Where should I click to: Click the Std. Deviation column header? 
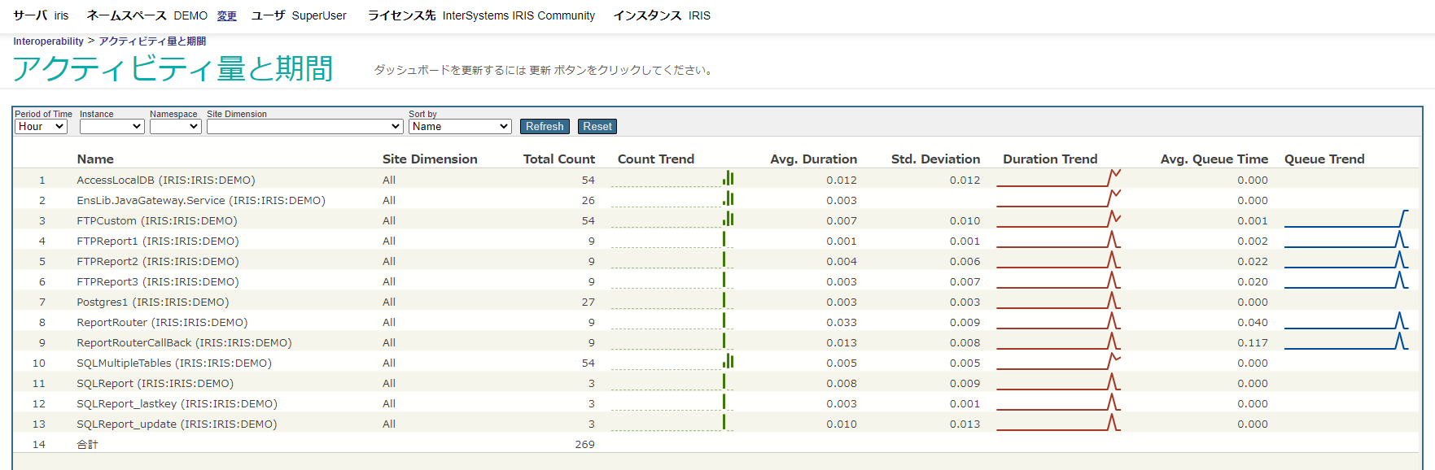[x=935, y=159]
